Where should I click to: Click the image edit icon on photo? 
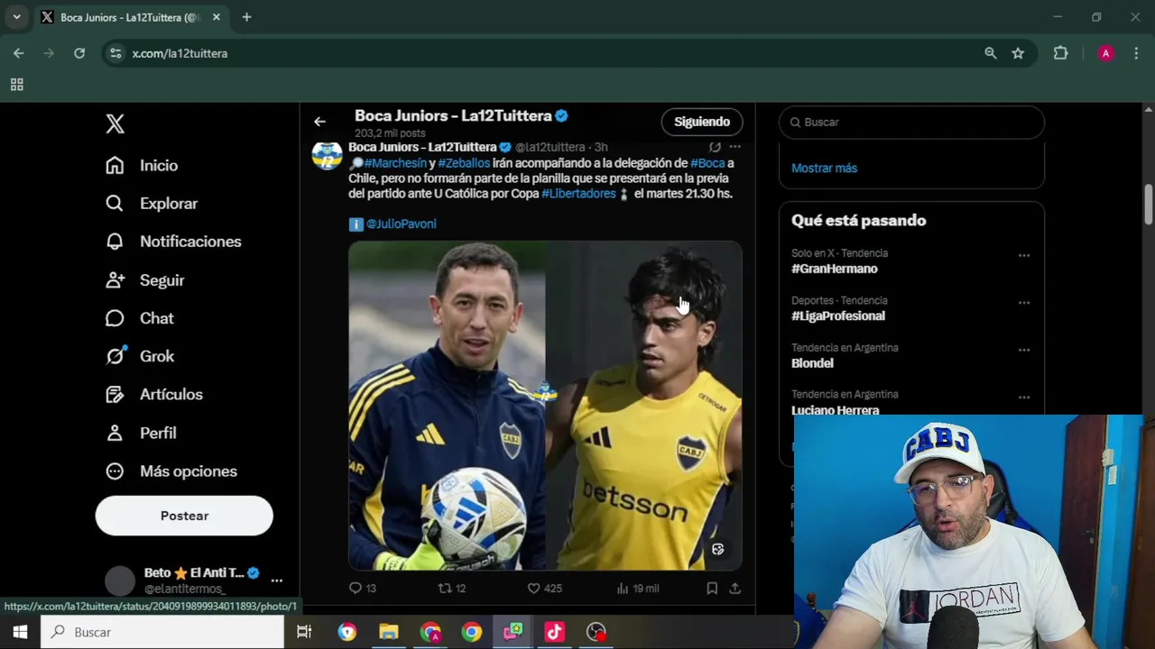[718, 549]
